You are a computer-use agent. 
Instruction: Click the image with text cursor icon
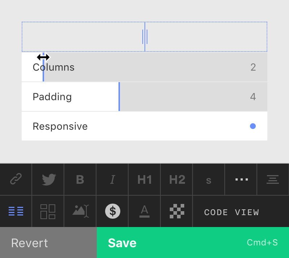click(x=80, y=212)
